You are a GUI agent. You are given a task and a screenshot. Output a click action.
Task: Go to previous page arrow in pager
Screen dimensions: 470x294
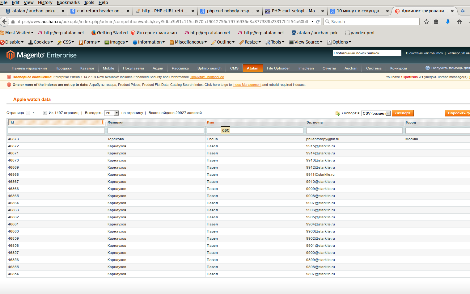tap(28, 113)
